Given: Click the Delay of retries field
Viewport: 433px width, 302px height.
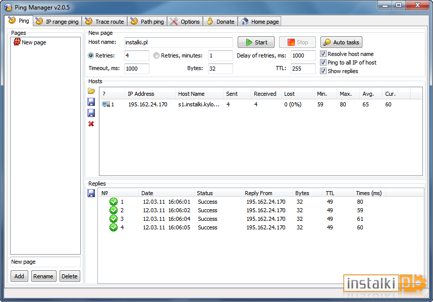Looking at the screenshot, I should point(303,55).
